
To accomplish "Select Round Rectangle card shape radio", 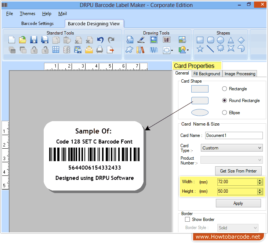I will coord(224,101).
